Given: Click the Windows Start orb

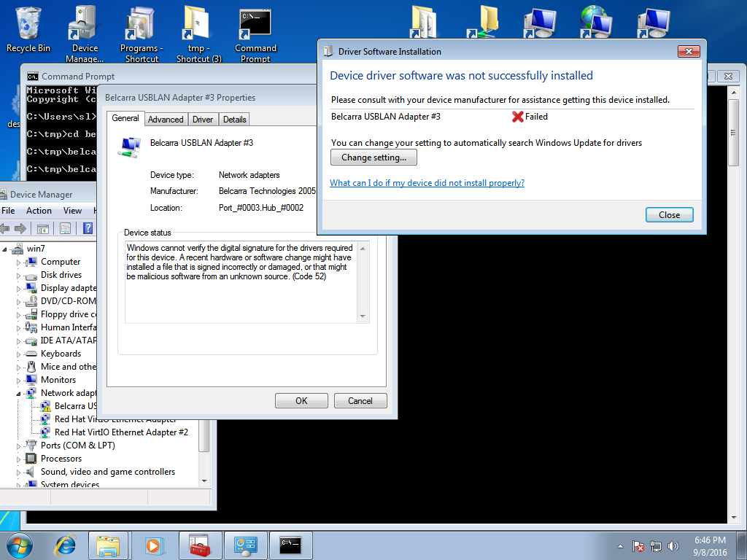Looking at the screenshot, I should click(19, 545).
